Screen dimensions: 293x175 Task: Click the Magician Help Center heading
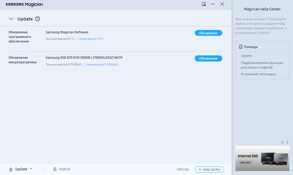click(x=262, y=9)
